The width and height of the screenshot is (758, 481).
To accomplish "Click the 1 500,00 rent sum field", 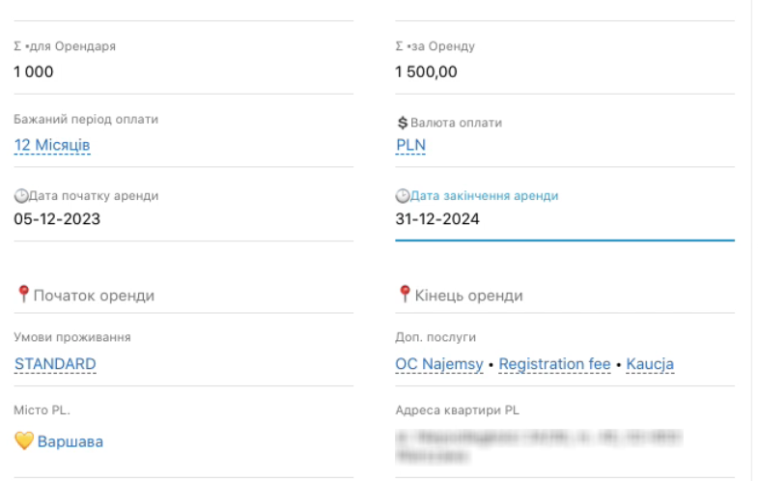I will pyautogui.click(x=426, y=71).
